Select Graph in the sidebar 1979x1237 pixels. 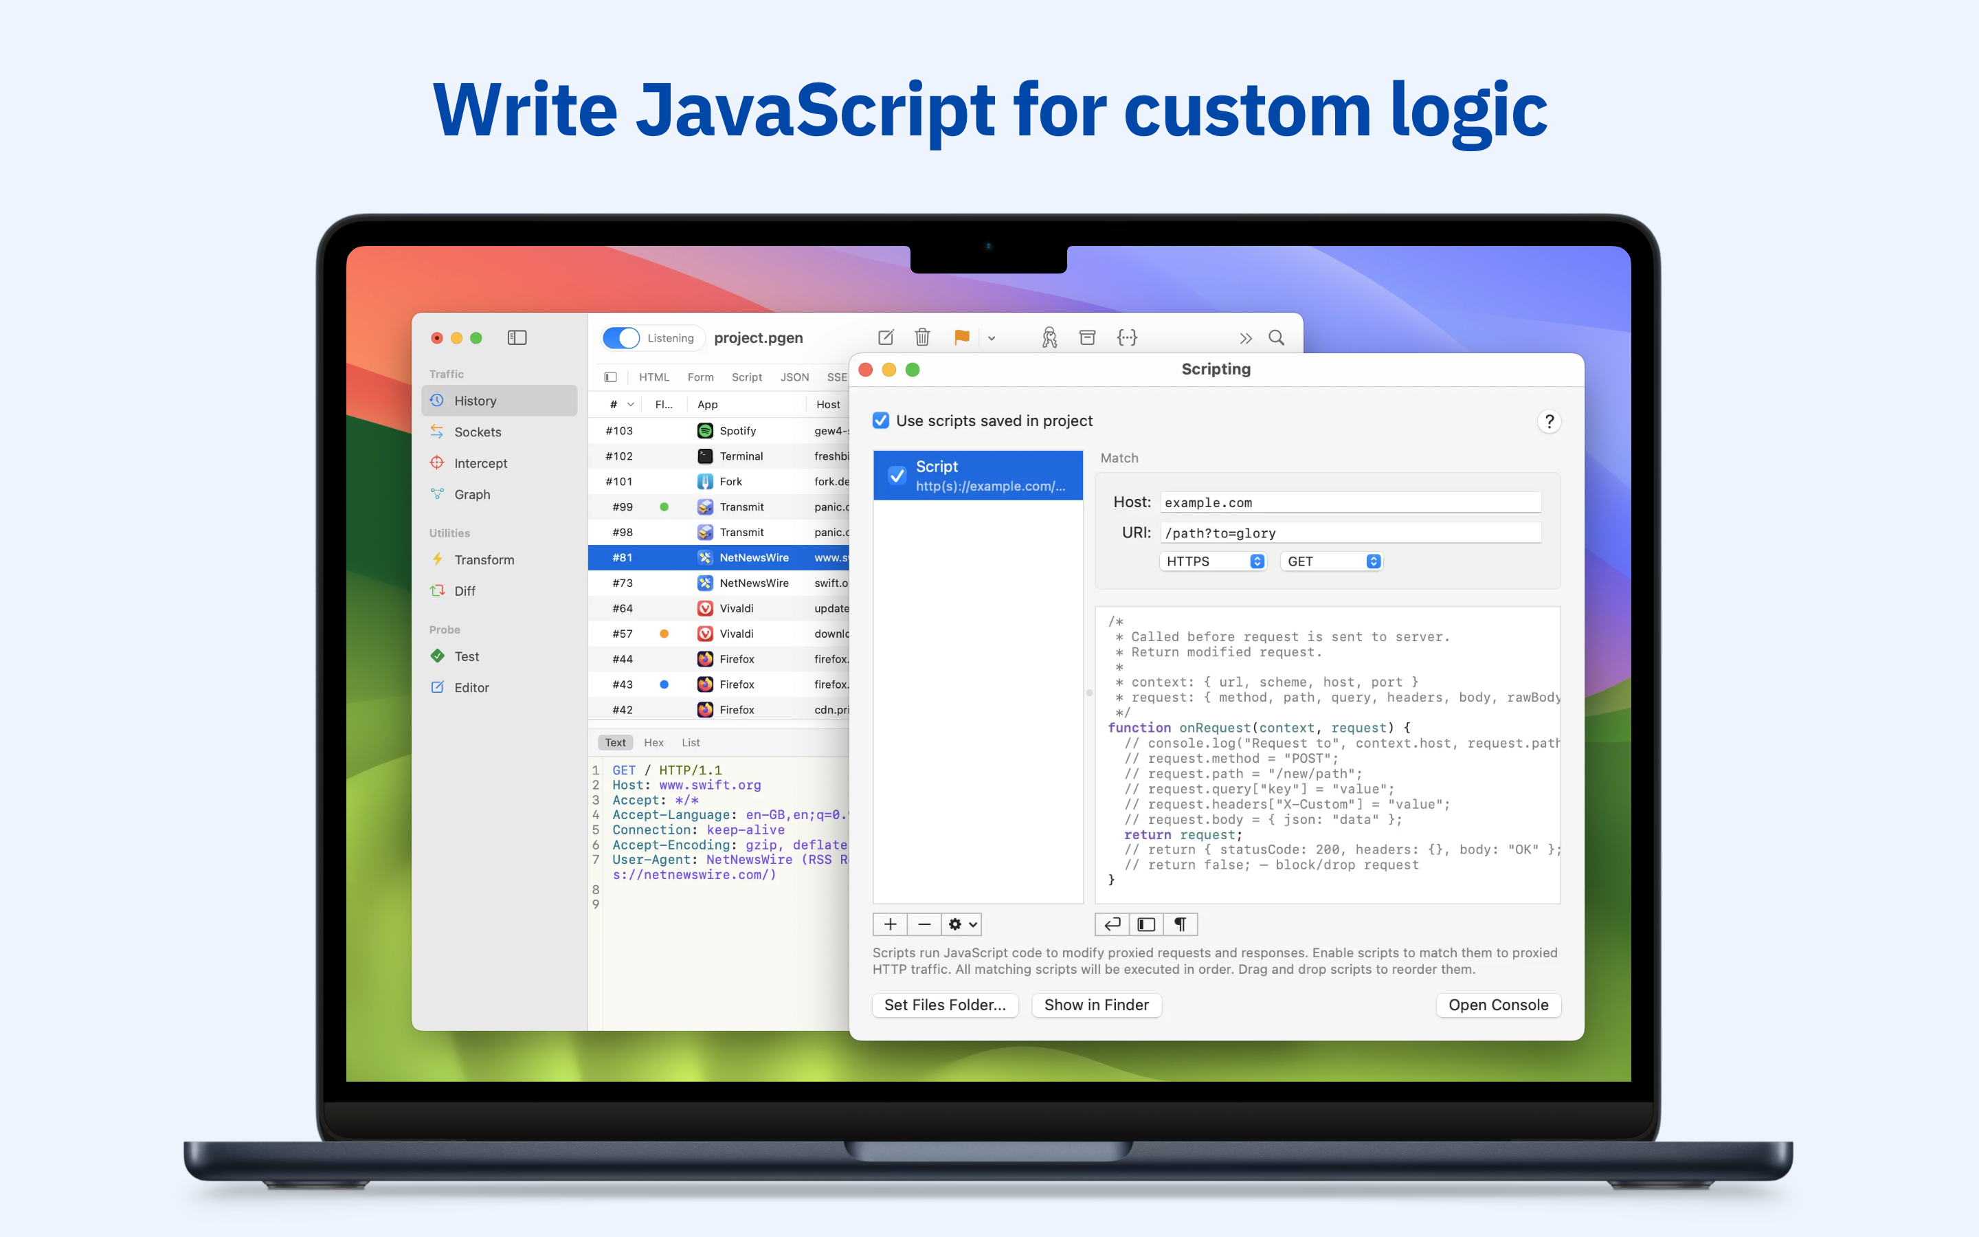click(x=500, y=494)
